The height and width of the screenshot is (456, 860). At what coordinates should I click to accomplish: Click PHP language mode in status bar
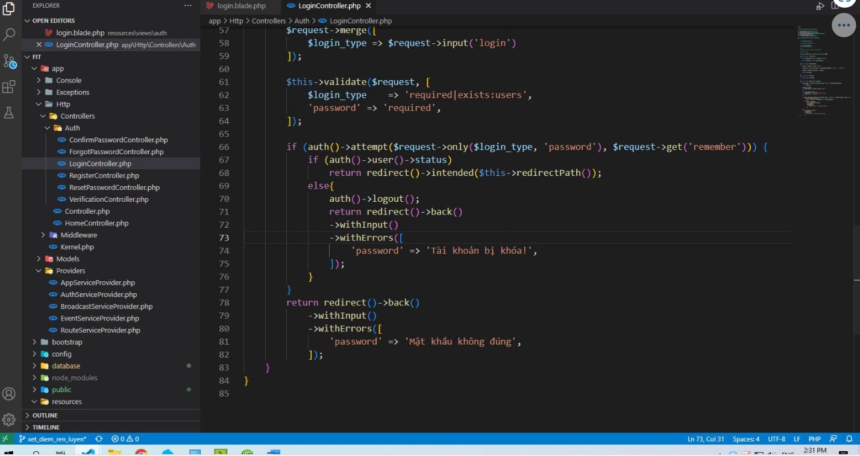tap(815, 439)
